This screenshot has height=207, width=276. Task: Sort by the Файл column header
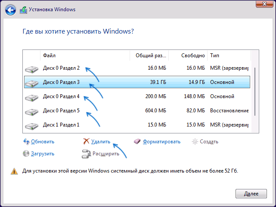tap(85, 56)
